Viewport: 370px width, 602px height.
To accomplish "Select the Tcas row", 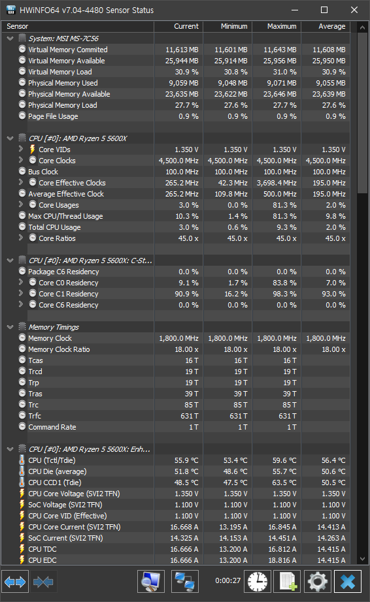I will (176, 360).
